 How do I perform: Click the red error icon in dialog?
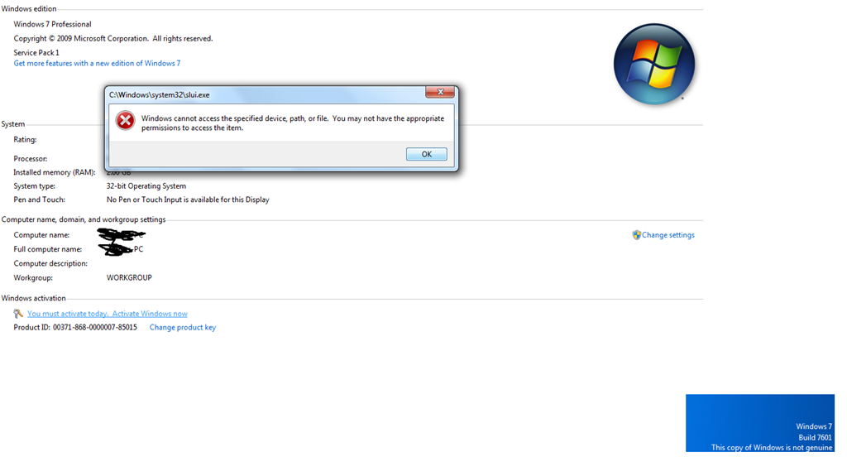[x=126, y=121]
